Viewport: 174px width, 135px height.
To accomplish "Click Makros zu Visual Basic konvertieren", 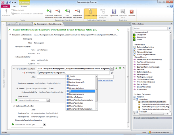I will click(27, 14).
